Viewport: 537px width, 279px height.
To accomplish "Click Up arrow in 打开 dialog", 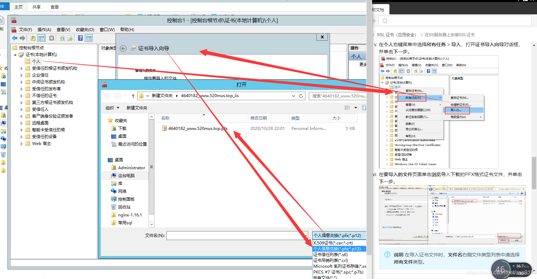I will pyautogui.click(x=133, y=96).
